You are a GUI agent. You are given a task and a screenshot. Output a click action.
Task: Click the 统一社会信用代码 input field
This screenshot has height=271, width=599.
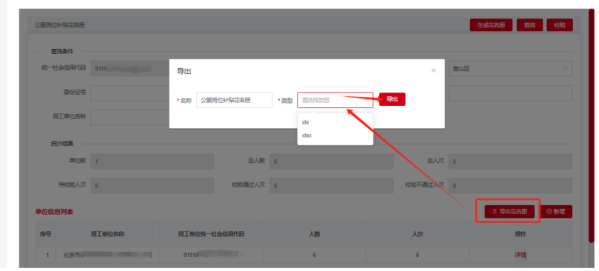click(129, 68)
